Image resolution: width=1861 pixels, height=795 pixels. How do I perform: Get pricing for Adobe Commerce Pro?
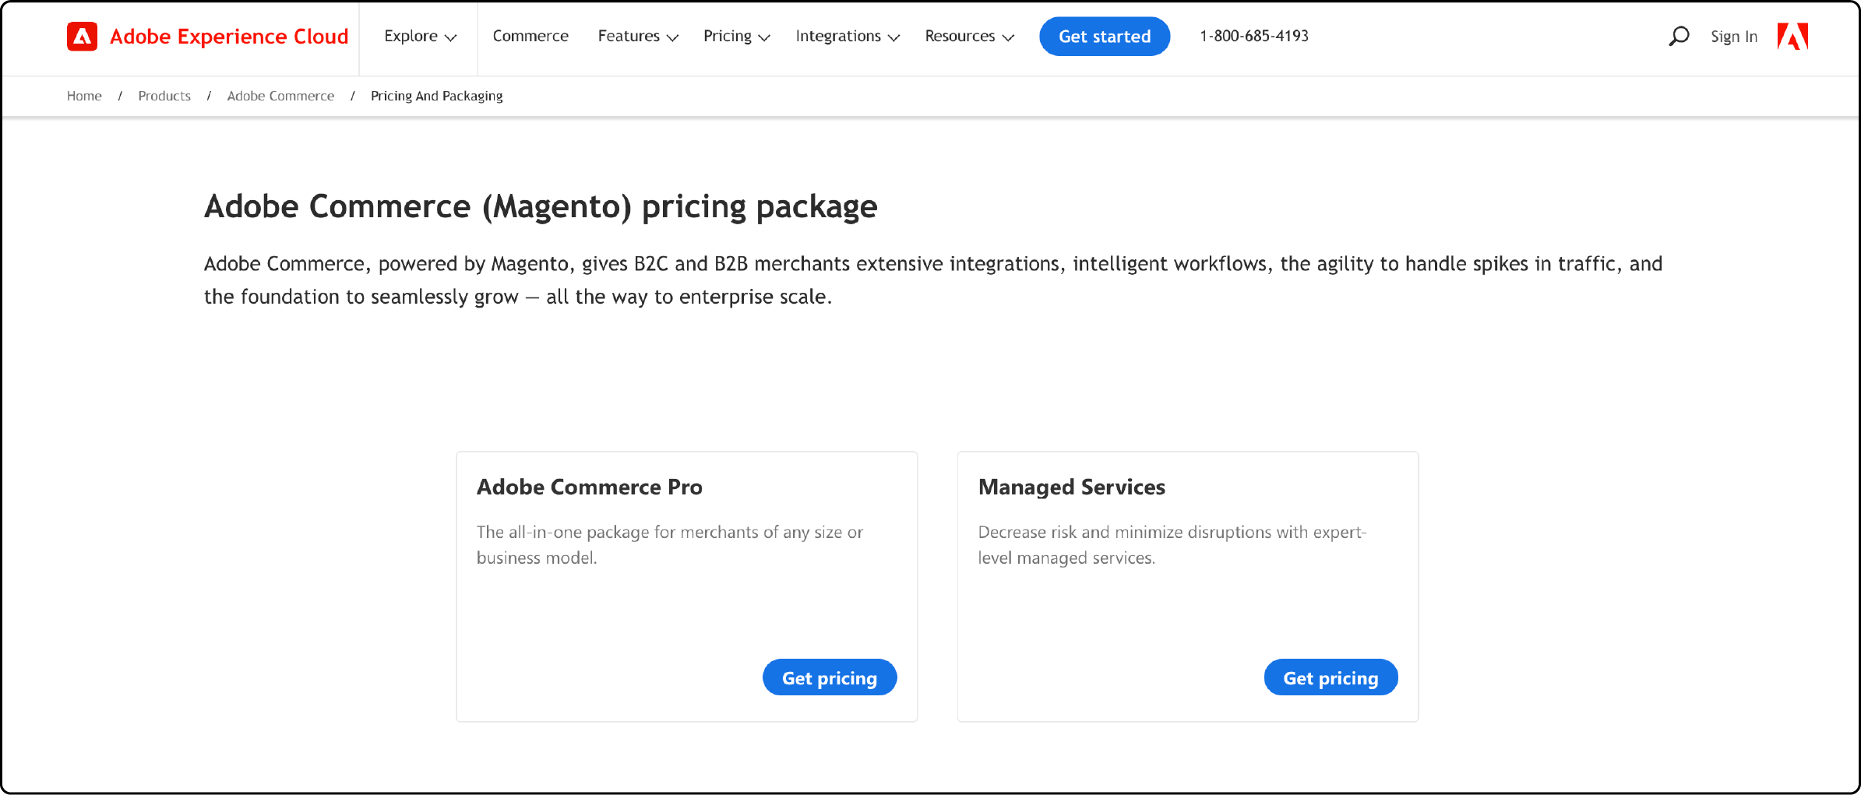coord(830,677)
